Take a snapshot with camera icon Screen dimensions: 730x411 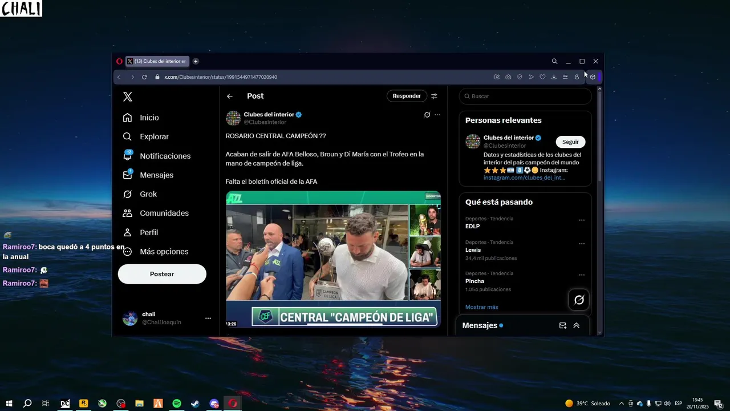[x=508, y=77]
